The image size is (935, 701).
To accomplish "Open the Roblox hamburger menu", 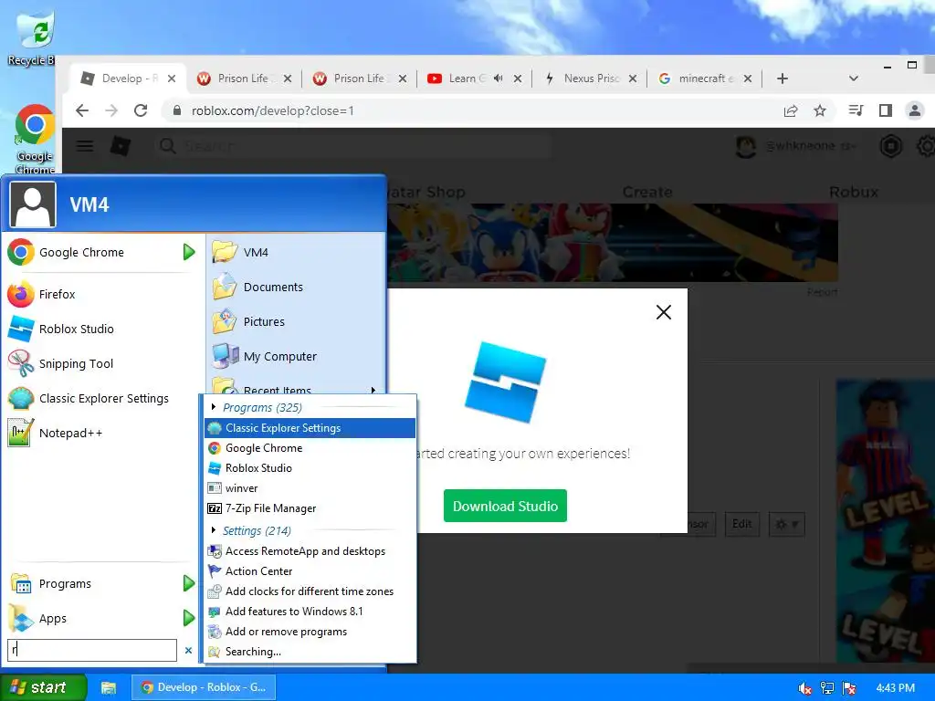I will tap(85, 146).
